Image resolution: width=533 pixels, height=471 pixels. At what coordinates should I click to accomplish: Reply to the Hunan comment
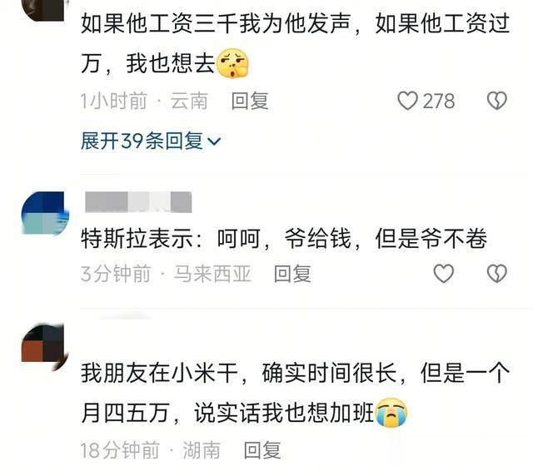(262, 450)
